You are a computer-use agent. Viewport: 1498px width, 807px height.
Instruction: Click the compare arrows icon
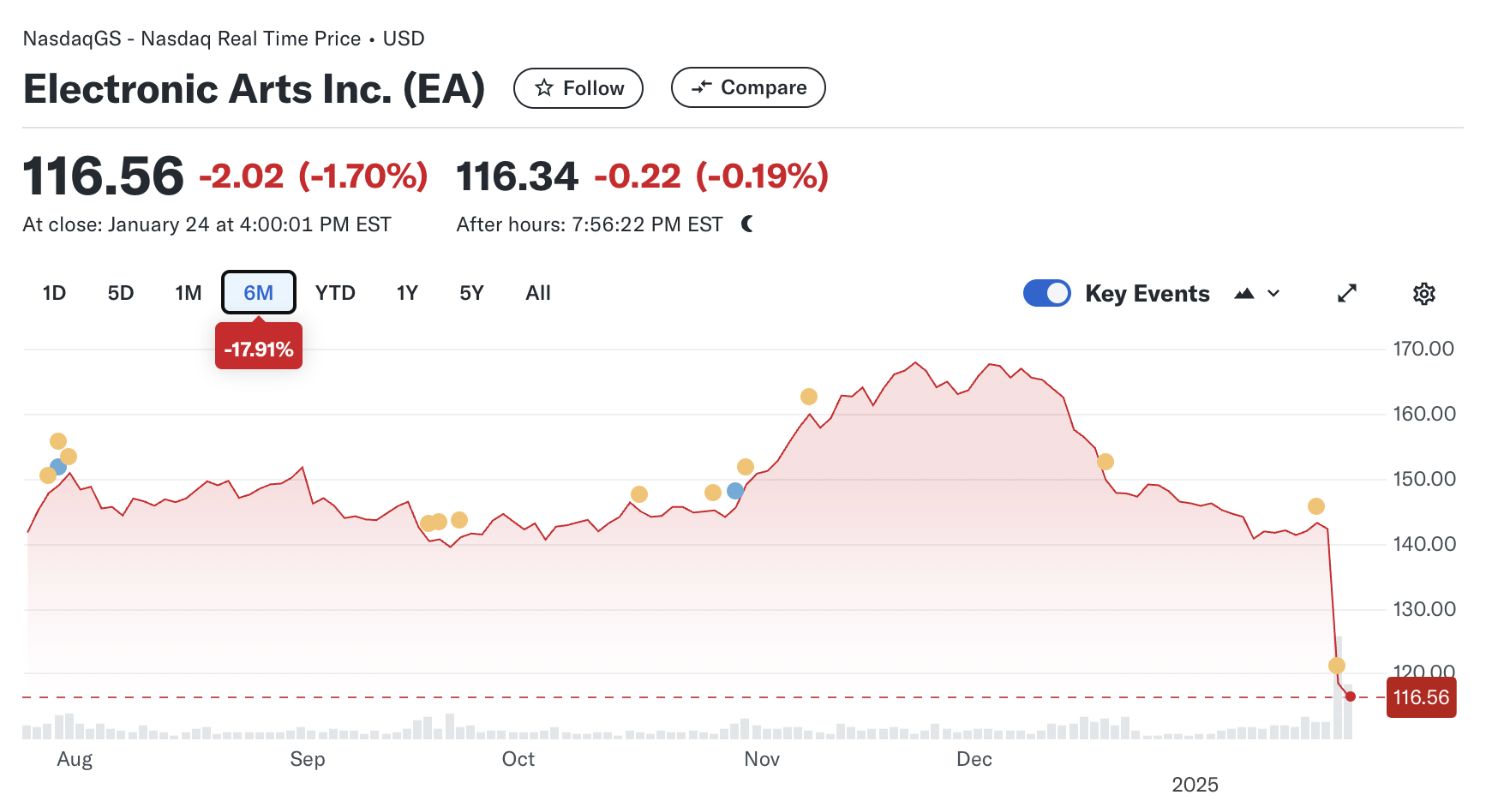(702, 87)
